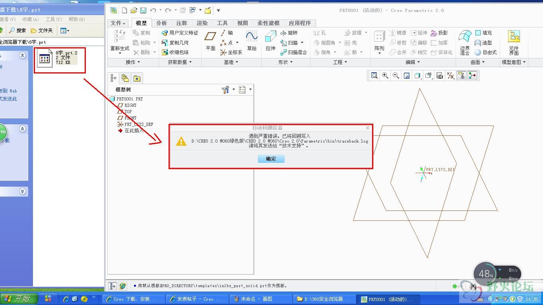Redo the action in Creo
This screenshot has width=543, height=305.
[x=168, y=10]
